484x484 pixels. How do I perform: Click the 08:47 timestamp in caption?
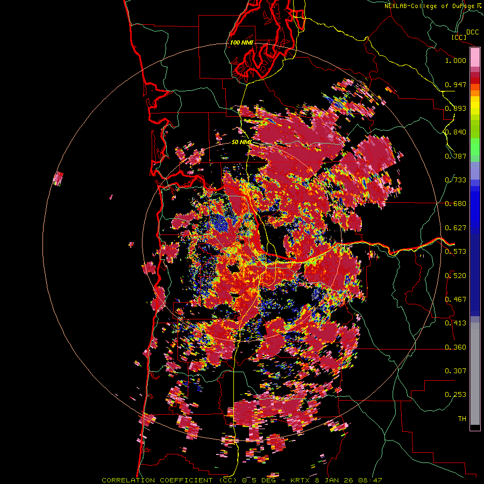click(370, 480)
